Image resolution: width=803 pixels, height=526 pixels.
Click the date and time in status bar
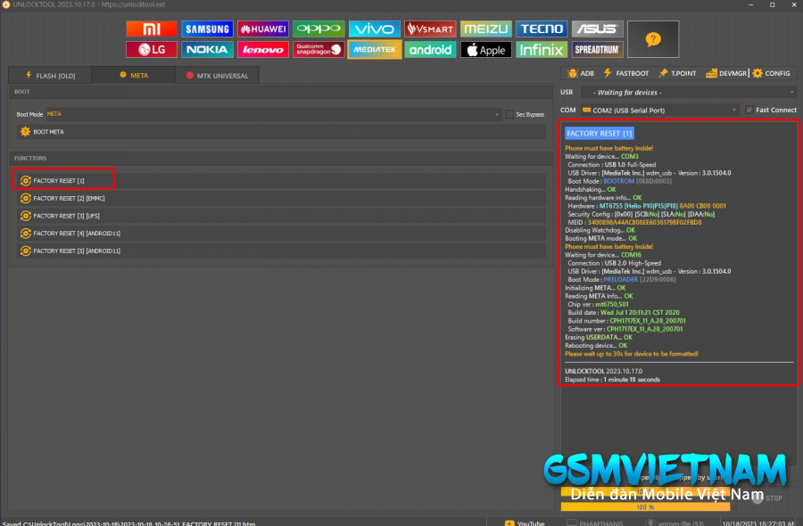tap(758, 523)
